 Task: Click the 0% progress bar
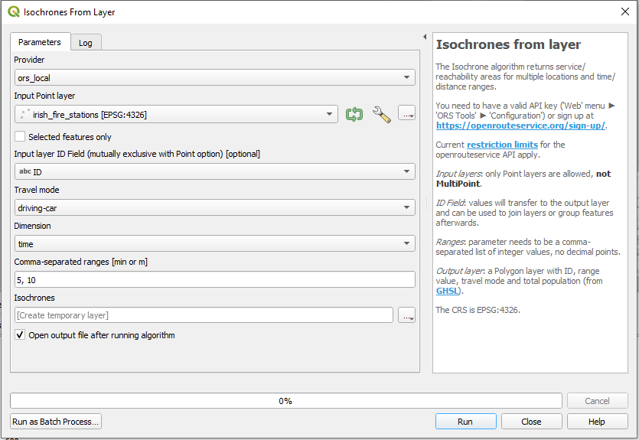tap(285, 400)
